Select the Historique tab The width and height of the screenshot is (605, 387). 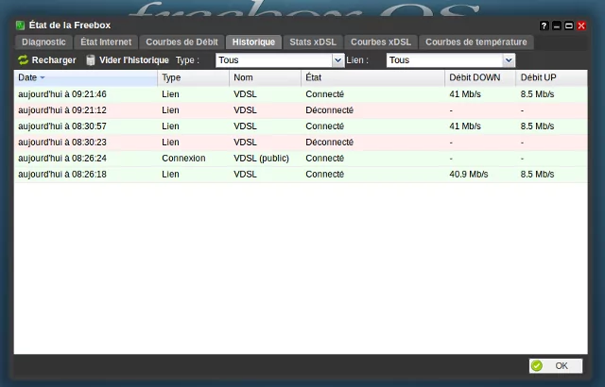253,42
